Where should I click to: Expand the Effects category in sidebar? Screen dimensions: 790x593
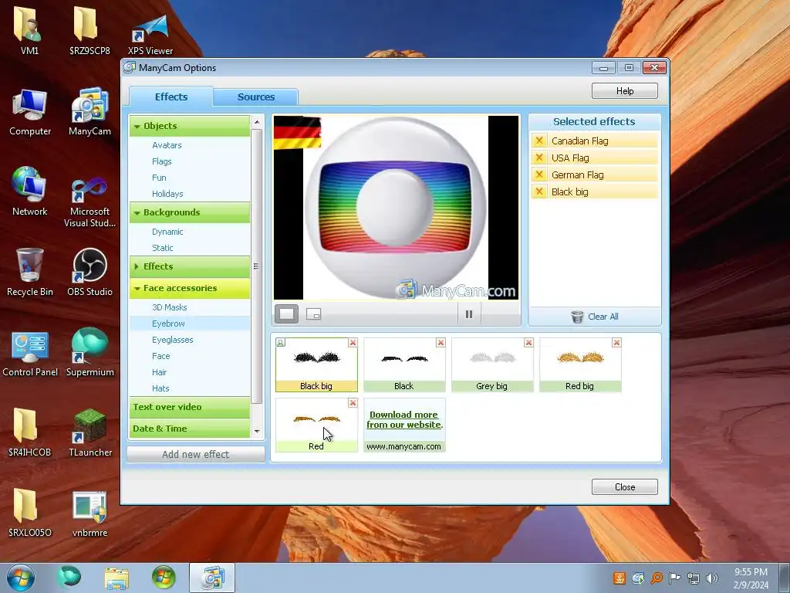coord(190,266)
